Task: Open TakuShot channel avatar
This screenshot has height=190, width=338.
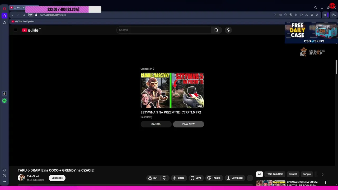Action: pos(21,178)
